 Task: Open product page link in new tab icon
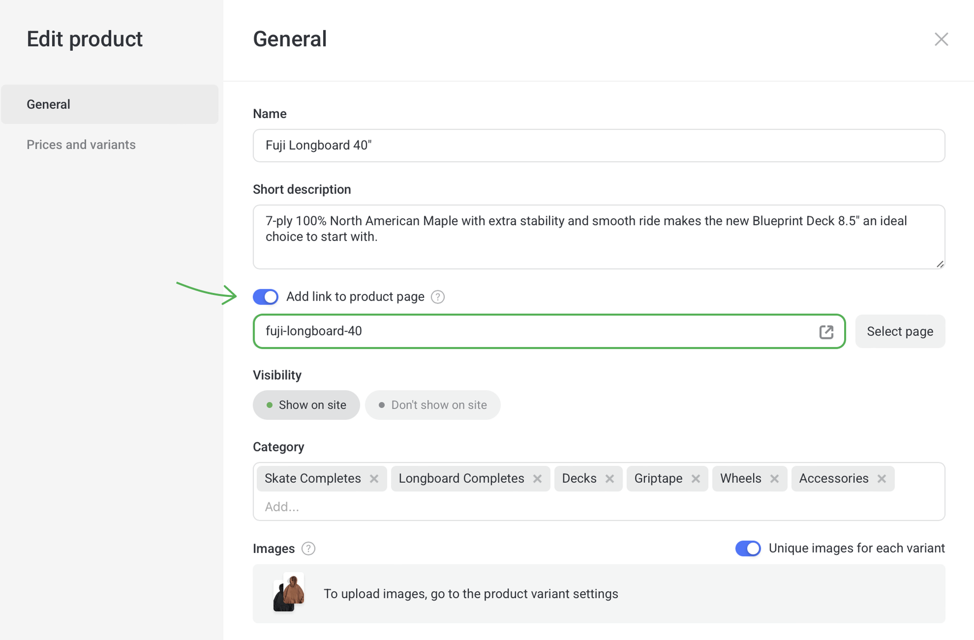pyautogui.click(x=826, y=332)
